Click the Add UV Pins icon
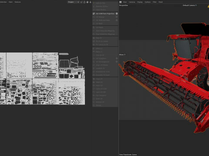209x156 pixels. [94, 3]
